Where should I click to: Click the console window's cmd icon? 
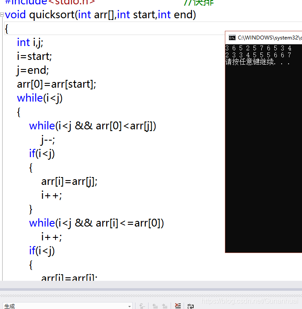[x=232, y=38]
